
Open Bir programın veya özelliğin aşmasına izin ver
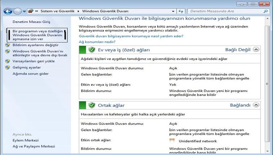pyautogui.click(x=38, y=35)
